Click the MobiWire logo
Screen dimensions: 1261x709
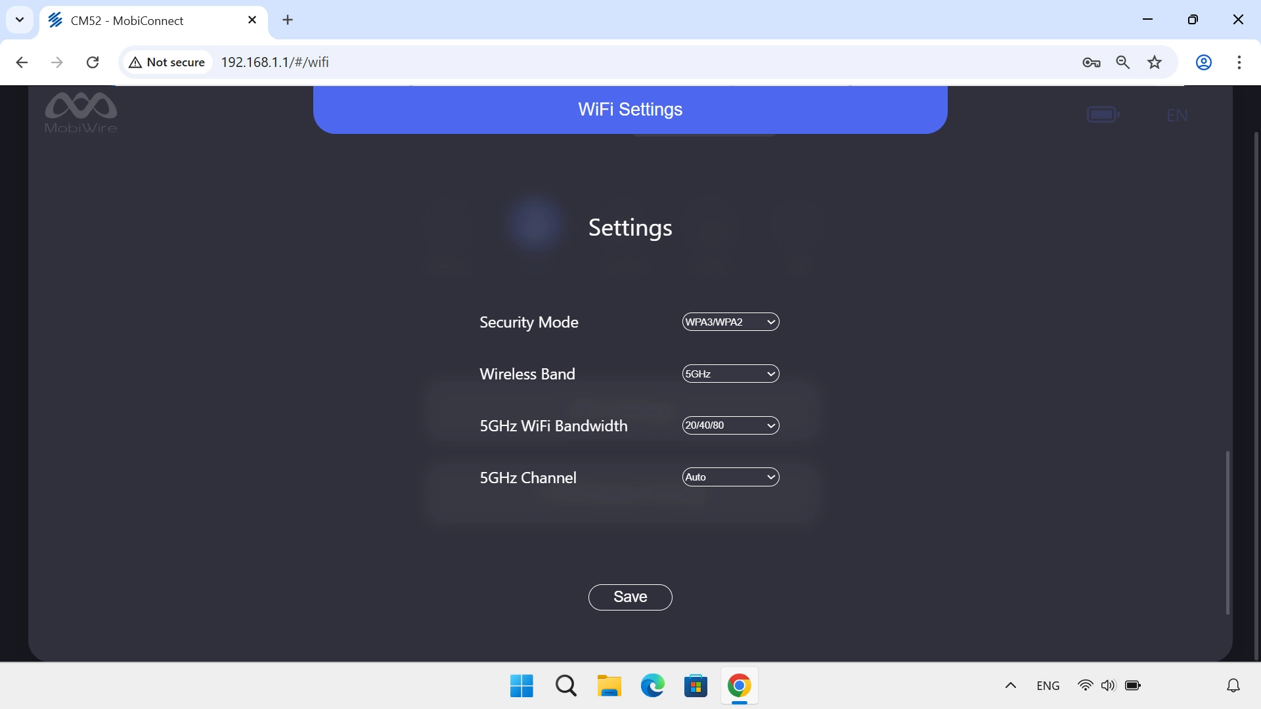point(81,112)
